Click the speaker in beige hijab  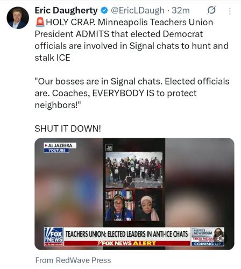coord(148,206)
